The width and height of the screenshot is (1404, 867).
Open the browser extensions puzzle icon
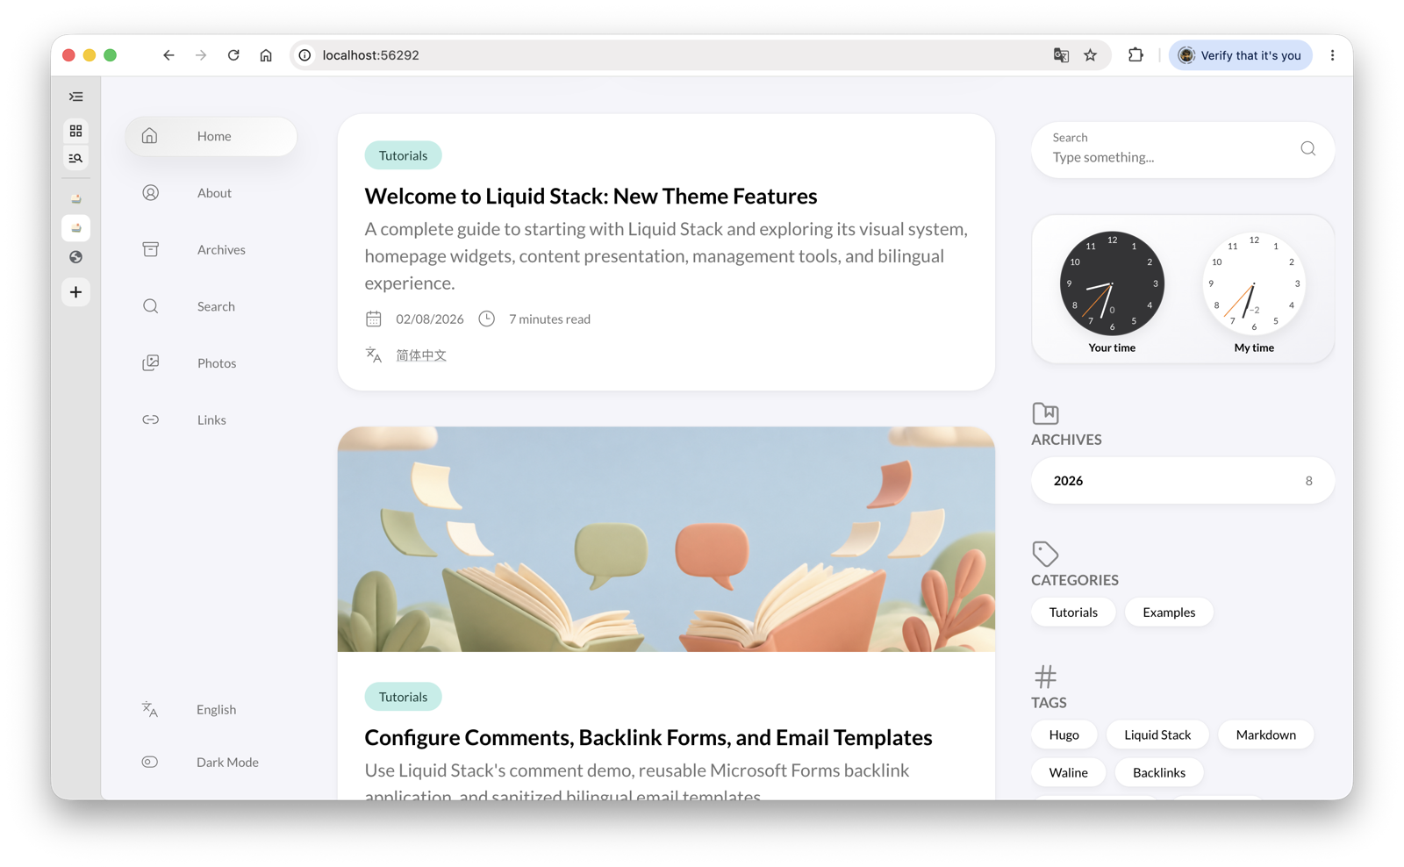1135,55
